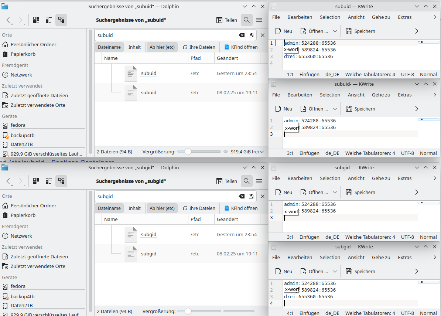This screenshot has height=316, width=441.
Task: Go back in subuid Dolphin window
Action: click(x=8, y=20)
